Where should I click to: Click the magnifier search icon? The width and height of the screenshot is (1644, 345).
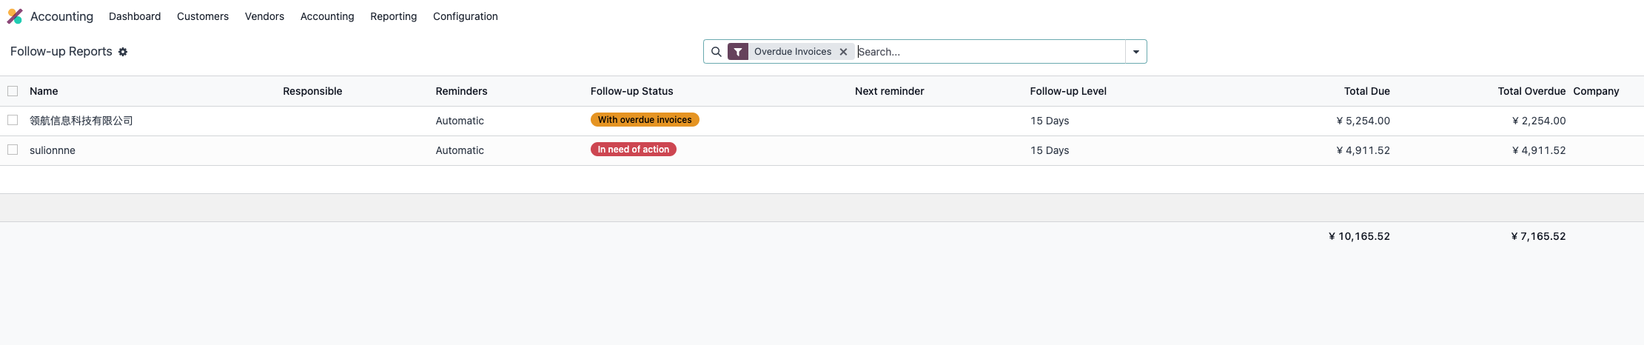coord(716,52)
